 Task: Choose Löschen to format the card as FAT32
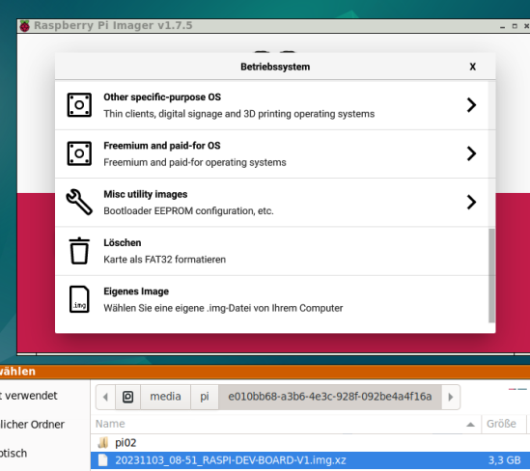pos(272,251)
